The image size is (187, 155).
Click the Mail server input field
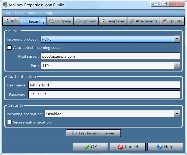[x=110, y=56]
